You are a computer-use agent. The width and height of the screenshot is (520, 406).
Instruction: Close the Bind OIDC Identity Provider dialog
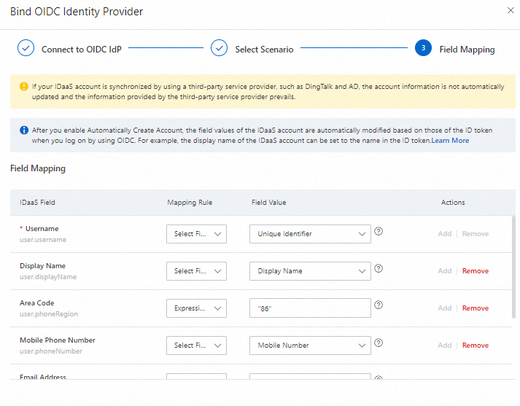click(x=510, y=11)
